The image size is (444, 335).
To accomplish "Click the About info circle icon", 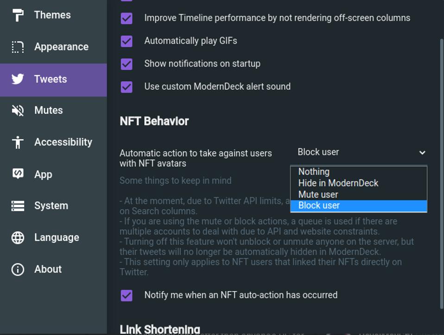I will pyautogui.click(x=18, y=269).
